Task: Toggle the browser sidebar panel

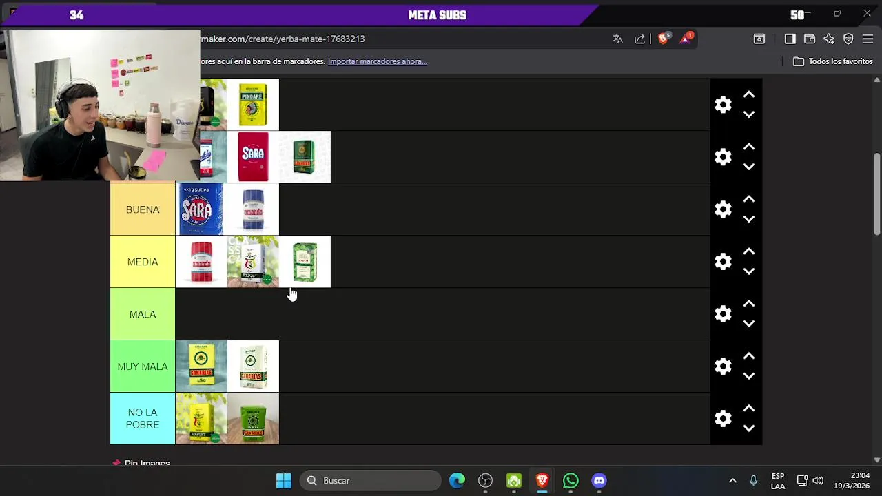Action: [790, 39]
